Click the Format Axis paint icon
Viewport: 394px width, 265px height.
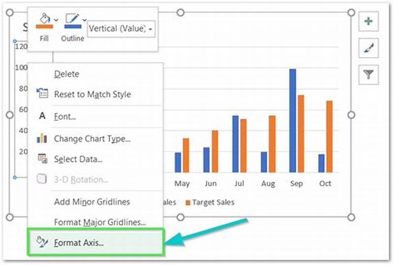coord(42,242)
